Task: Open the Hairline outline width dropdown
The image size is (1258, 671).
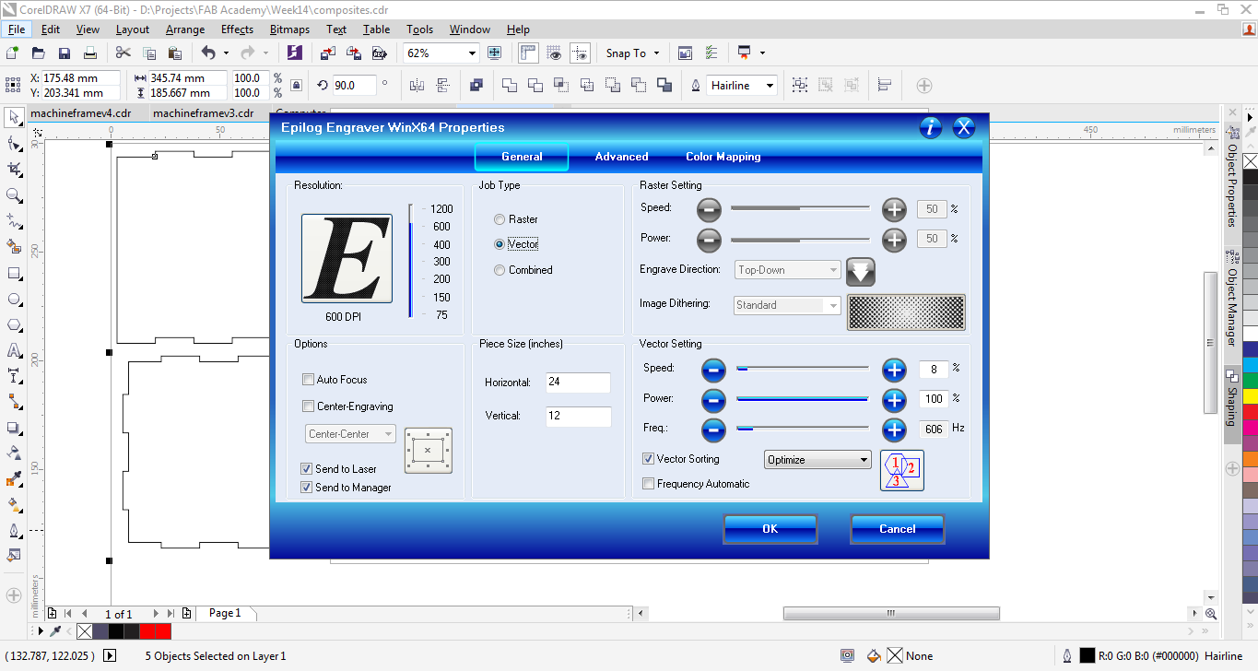Action: click(x=769, y=86)
